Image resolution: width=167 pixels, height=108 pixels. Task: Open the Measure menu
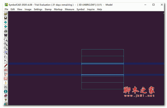pyautogui.click(x=69, y=9)
